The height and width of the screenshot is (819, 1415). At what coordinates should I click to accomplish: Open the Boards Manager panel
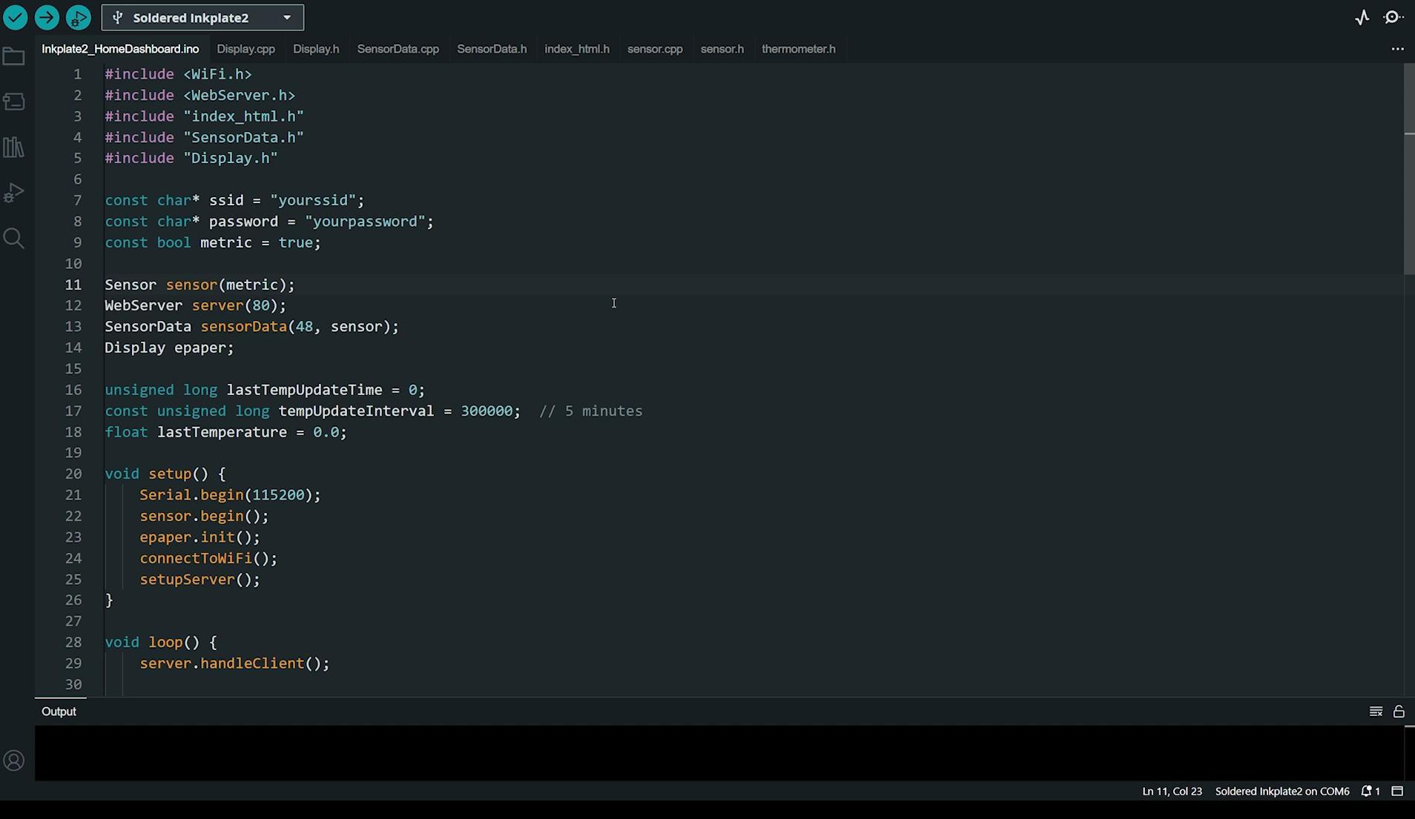[14, 102]
